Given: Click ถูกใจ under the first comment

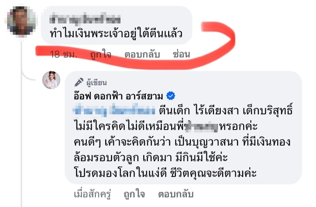Looking at the screenshot, I should coord(101,54).
